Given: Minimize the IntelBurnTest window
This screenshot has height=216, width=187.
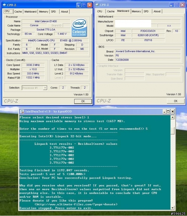Looking at the screenshot, I should pyautogui.click(x=164, y=111).
